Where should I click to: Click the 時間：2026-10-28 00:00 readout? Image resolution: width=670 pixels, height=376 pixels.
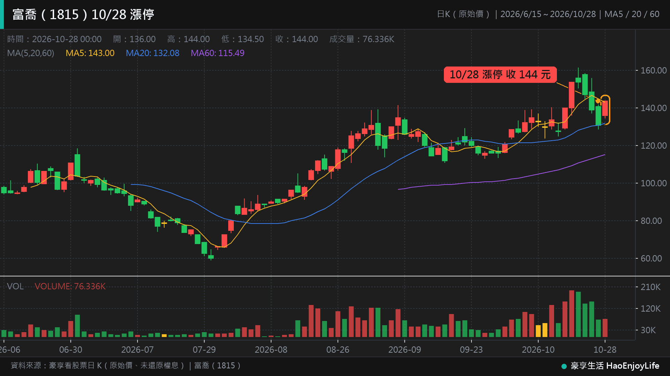54,39
